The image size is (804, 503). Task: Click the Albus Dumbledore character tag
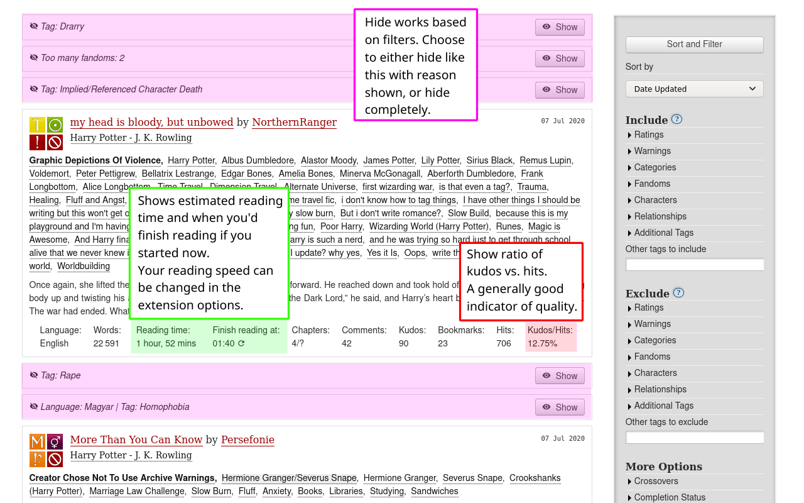258,160
